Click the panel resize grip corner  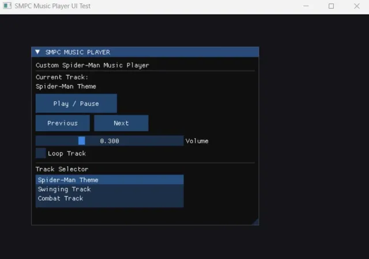(x=256, y=222)
